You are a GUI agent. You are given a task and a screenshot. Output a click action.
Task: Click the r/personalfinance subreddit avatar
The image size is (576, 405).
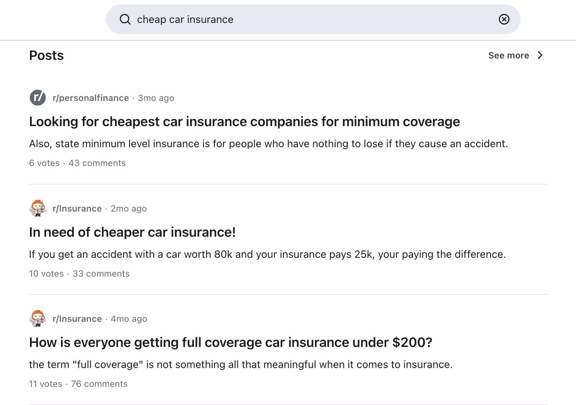(37, 98)
